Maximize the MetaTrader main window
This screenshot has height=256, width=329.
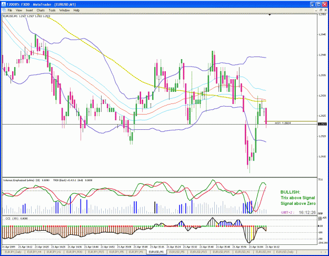tap(318, 4)
